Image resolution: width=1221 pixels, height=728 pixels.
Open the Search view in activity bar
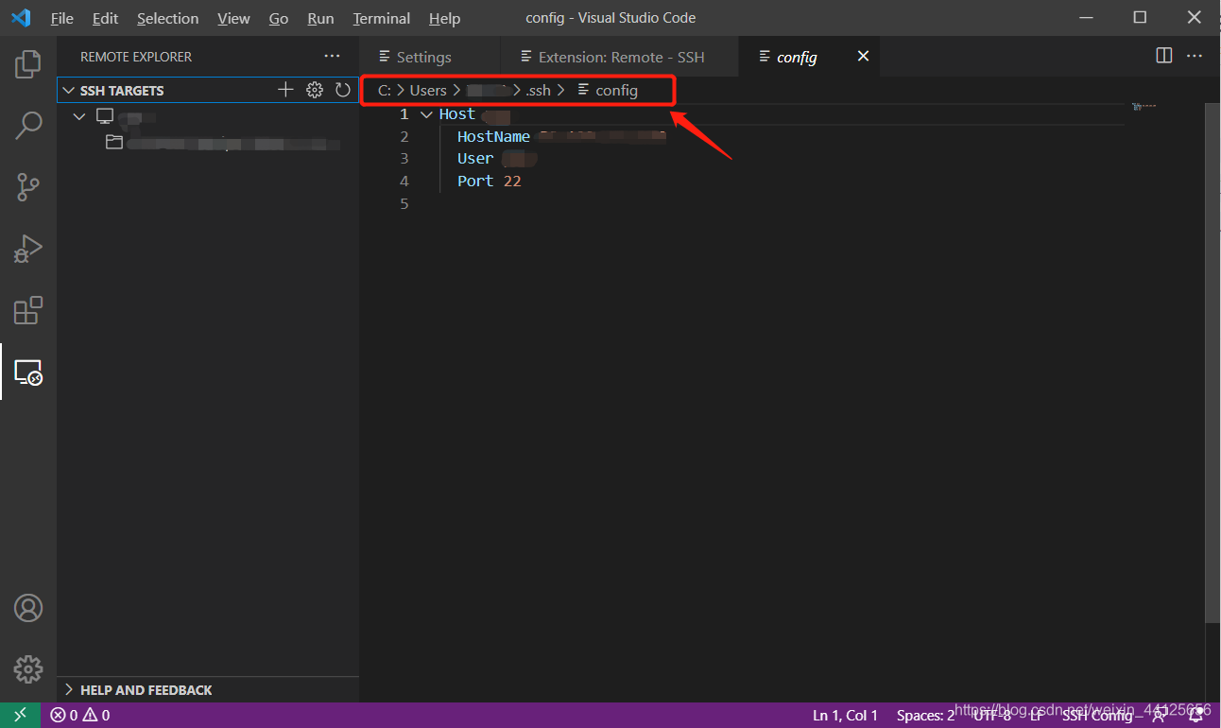28,126
